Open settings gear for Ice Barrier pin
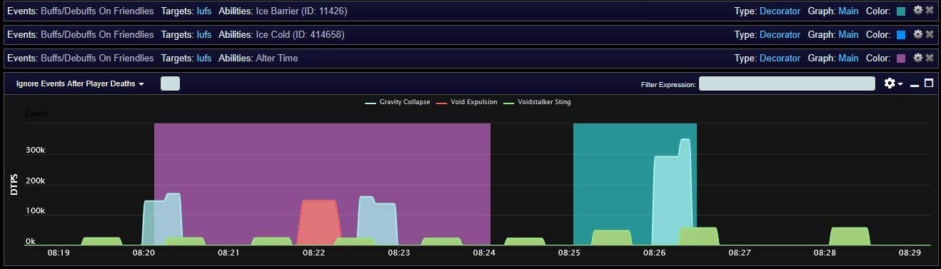The height and width of the screenshot is (269, 941). 918,11
